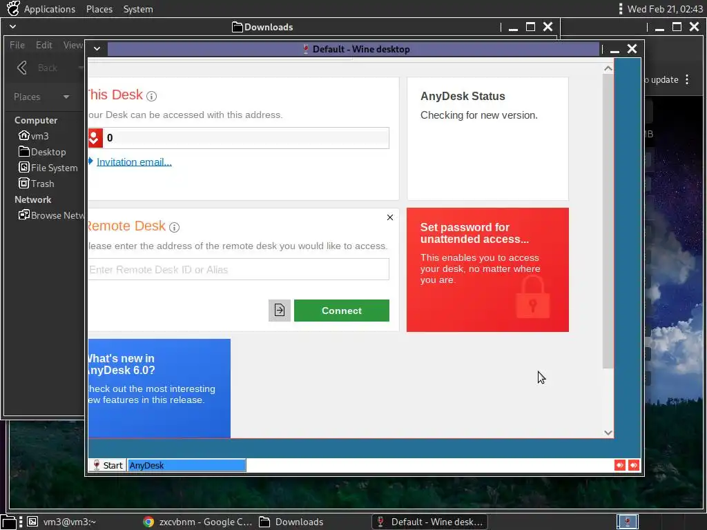Click the show desktop icon in bottom panel

pos(8,522)
